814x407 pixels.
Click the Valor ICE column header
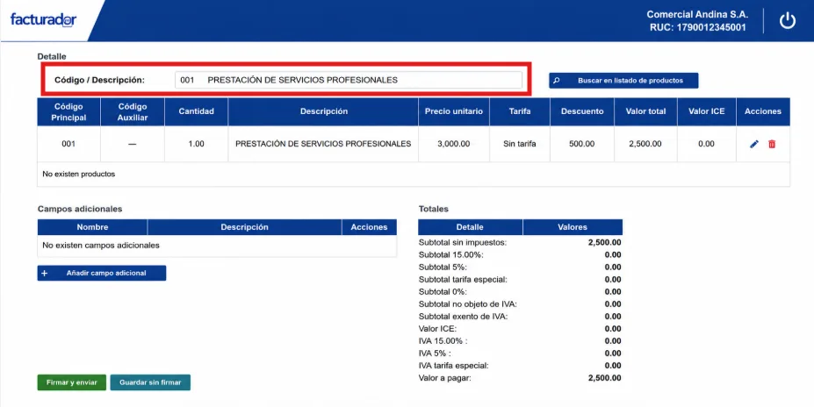click(707, 112)
